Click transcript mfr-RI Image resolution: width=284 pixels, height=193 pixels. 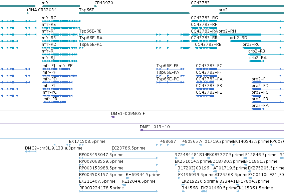pos(48,51)
